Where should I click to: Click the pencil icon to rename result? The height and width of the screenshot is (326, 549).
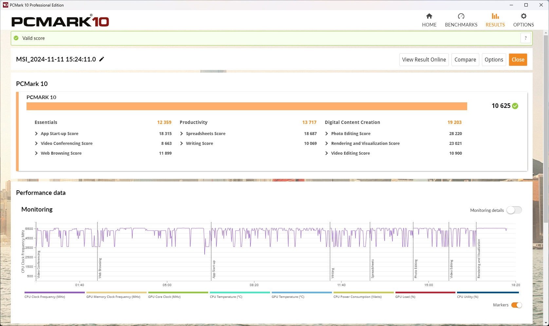point(102,59)
